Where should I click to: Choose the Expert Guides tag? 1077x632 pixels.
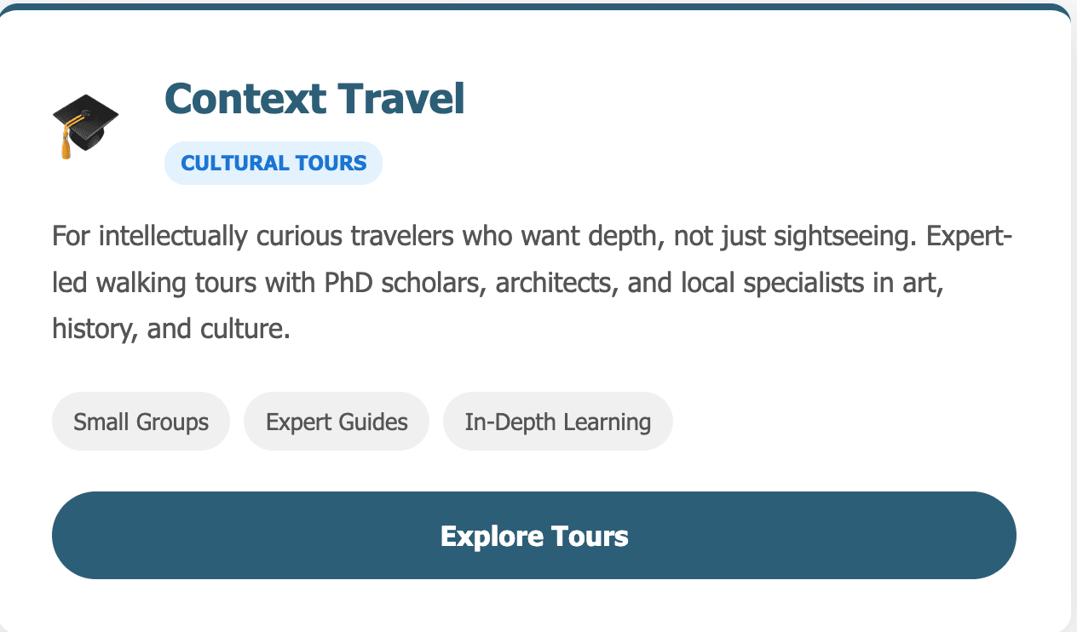tap(337, 422)
